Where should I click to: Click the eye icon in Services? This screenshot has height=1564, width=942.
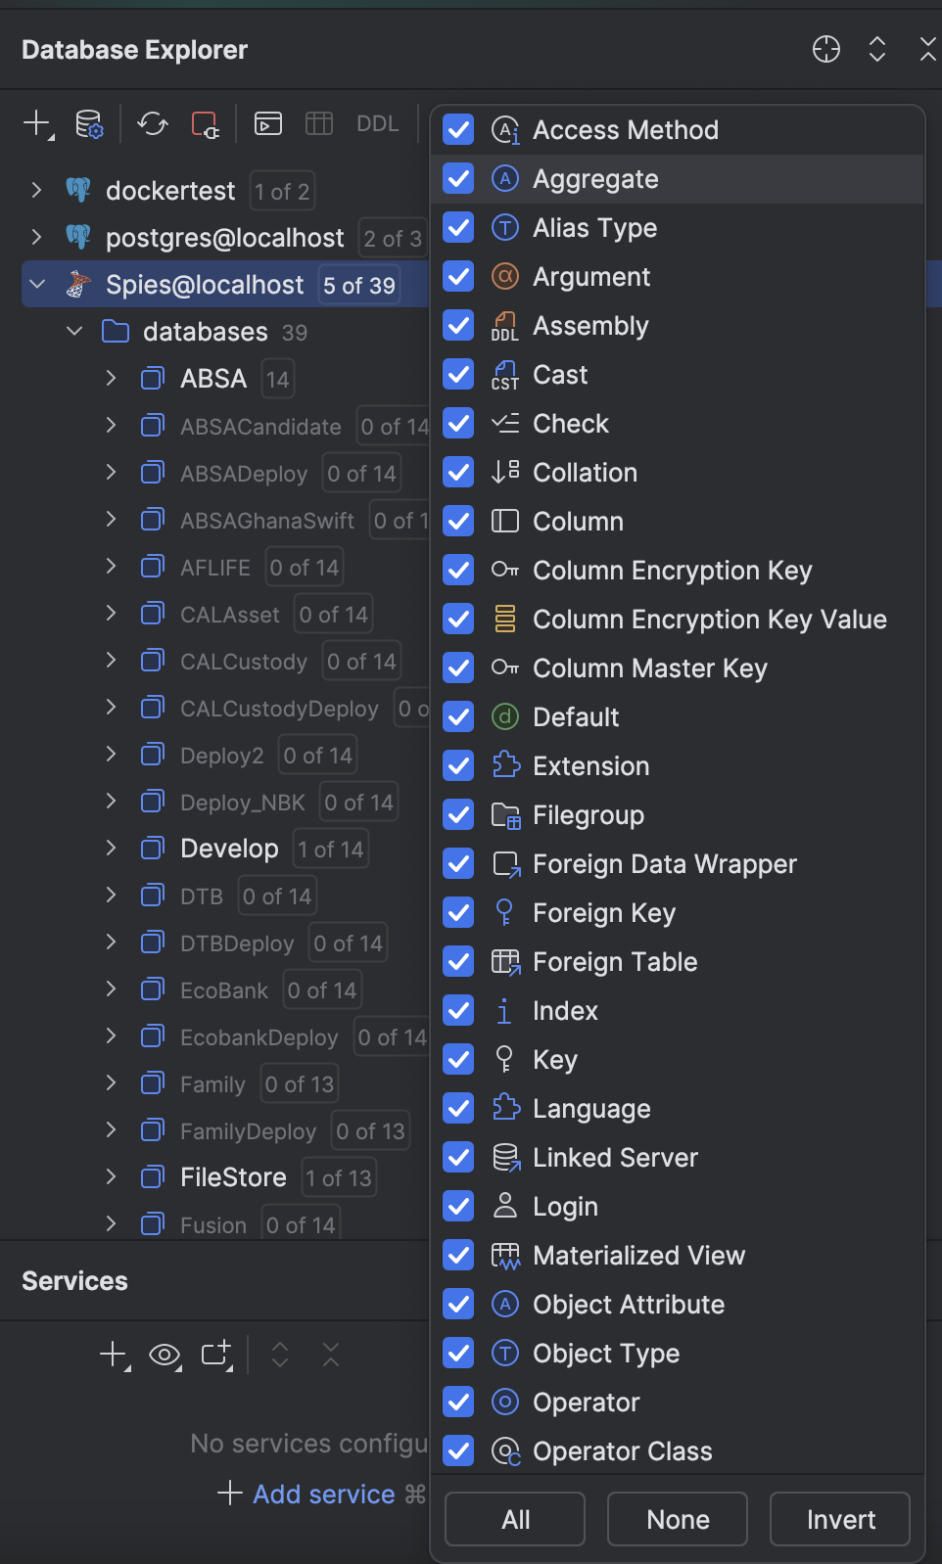click(165, 1355)
